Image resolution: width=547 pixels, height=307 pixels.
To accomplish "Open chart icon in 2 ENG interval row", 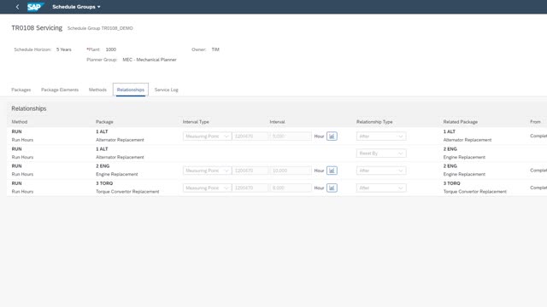I will click(x=332, y=171).
